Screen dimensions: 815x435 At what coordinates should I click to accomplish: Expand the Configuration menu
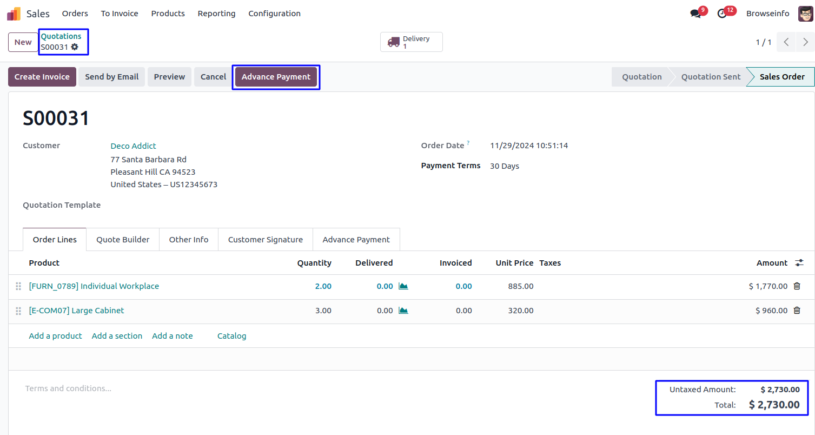(x=274, y=14)
